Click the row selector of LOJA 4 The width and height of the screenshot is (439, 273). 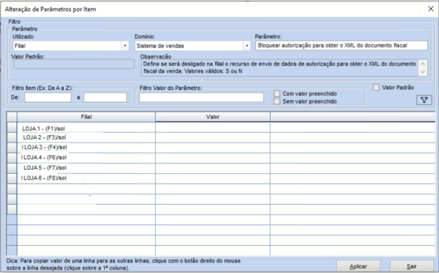(12, 158)
